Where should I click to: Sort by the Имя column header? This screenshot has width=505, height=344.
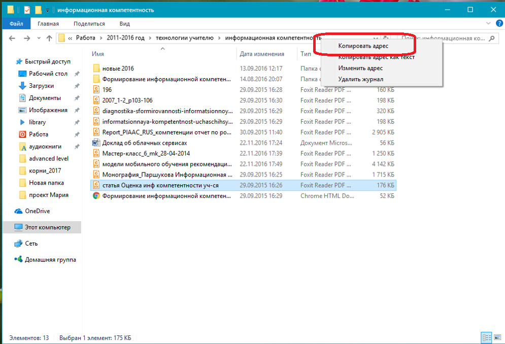[x=98, y=54]
